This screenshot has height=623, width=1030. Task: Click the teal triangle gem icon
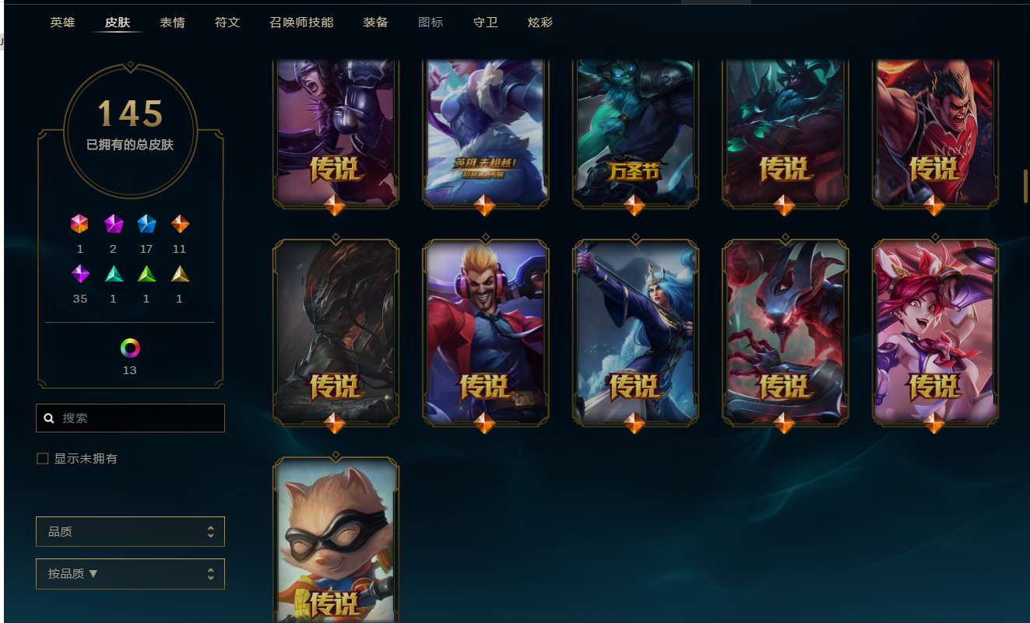point(114,274)
